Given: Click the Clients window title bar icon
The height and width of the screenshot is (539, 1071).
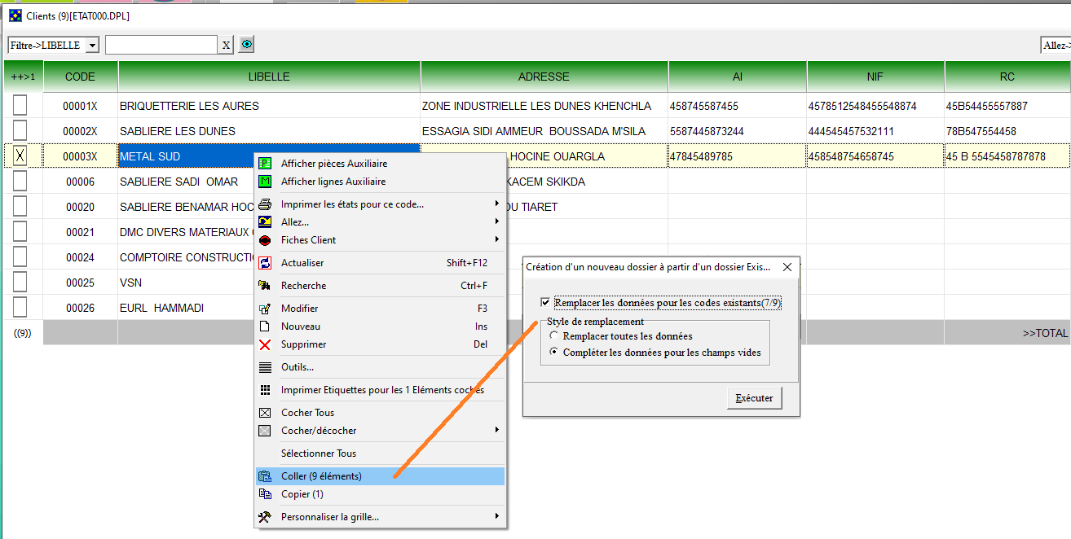Looking at the screenshot, I should (x=15, y=15).
